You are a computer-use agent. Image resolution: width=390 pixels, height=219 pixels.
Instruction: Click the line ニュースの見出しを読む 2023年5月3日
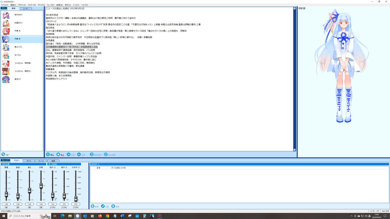tap(65, 9)
